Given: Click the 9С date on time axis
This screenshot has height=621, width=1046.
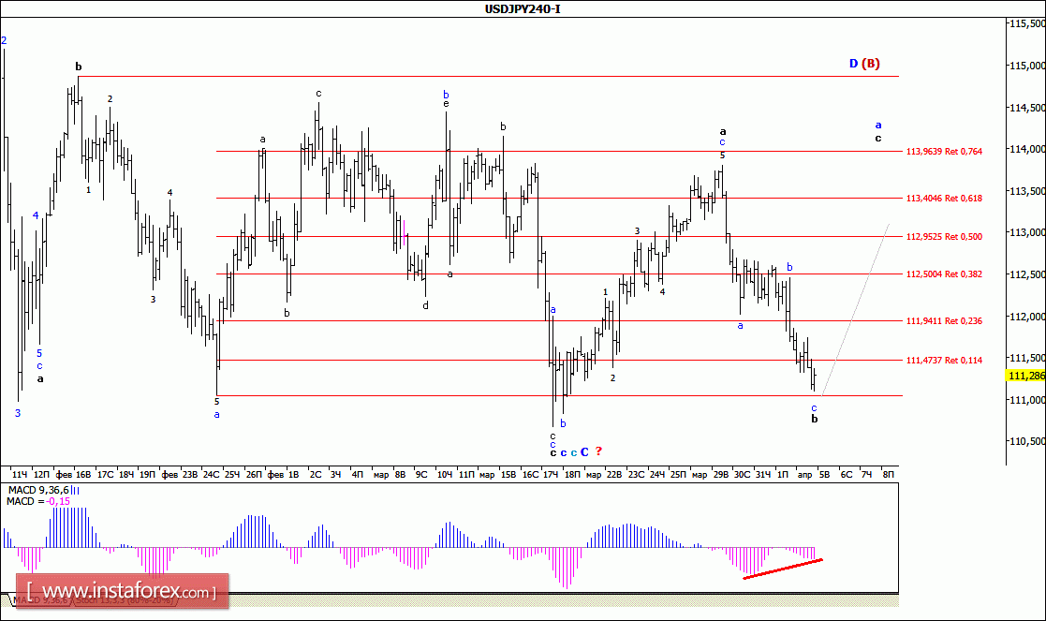Looking at the screenshot, I should (x=421, y=474).
